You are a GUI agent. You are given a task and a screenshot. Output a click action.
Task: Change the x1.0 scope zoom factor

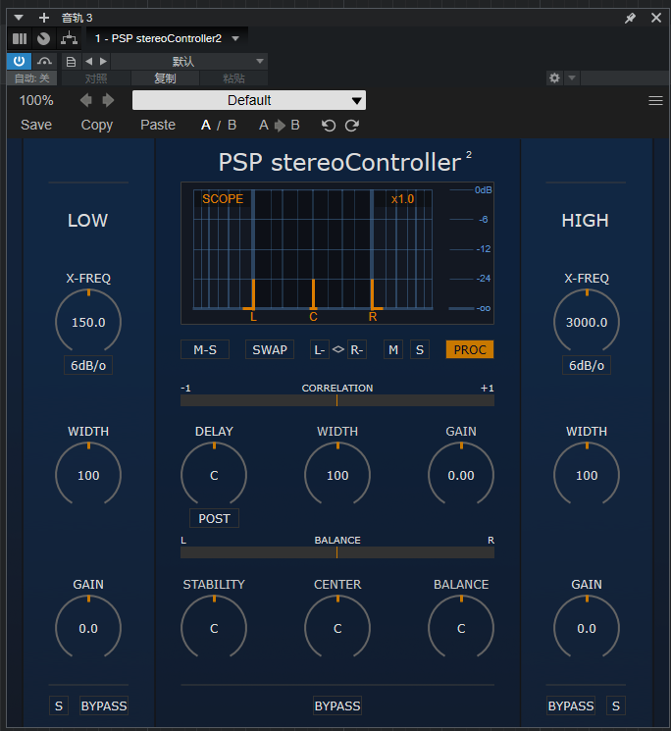[402, 199]
